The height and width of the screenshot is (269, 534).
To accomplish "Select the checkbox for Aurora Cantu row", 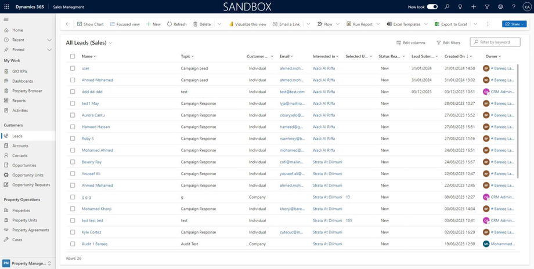I will (x=73, y=115).
